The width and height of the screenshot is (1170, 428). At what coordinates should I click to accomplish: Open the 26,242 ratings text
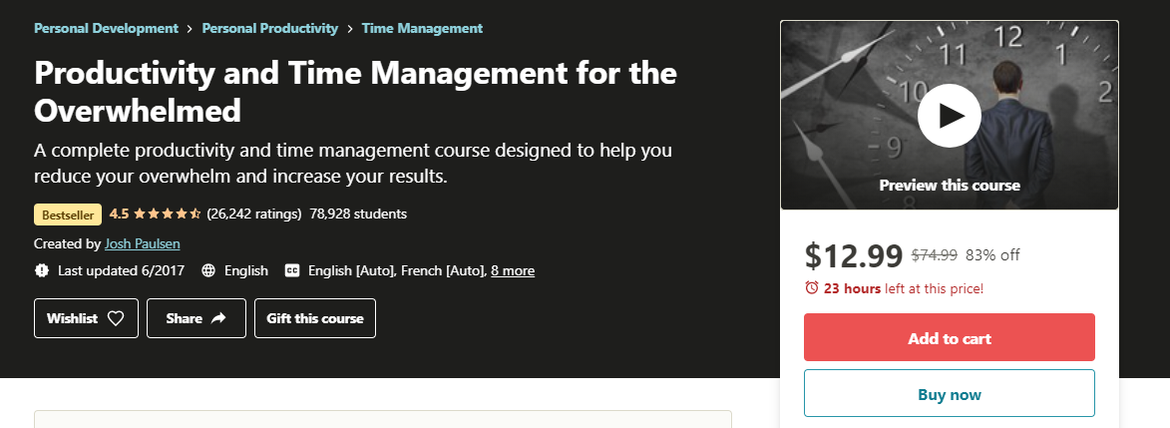pos(254,214)
